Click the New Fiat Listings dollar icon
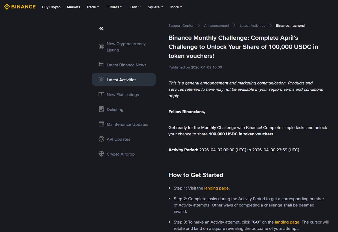Viewport: 338px width, 232px height. tap(101, 95)
